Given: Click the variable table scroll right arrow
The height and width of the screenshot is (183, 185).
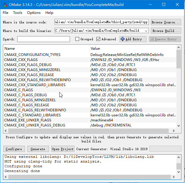Looking at the screenshot, I should point(173,131).
